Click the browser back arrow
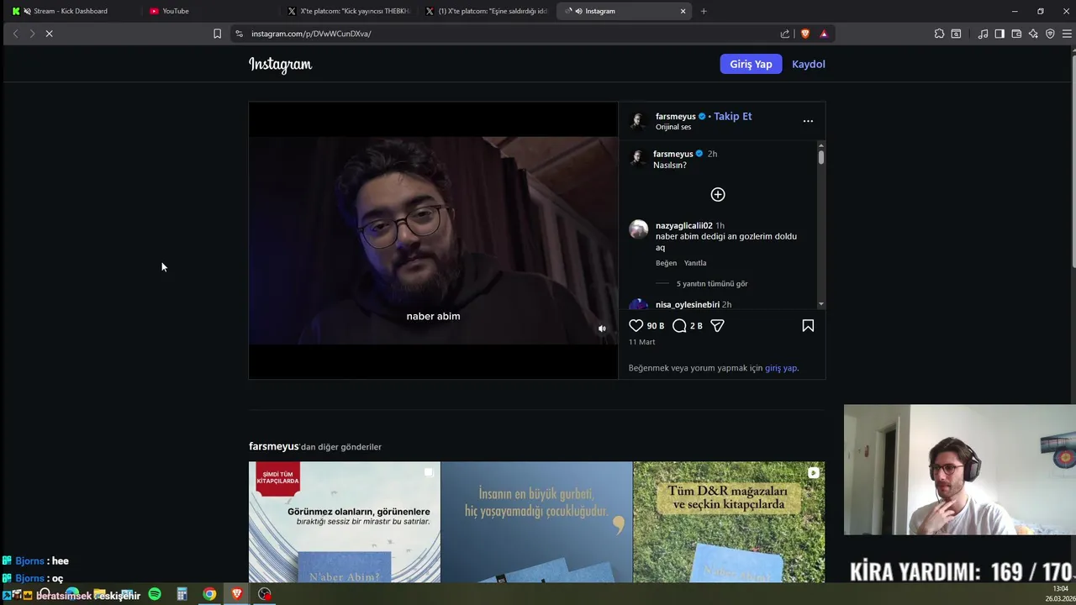 click(15, 34)
